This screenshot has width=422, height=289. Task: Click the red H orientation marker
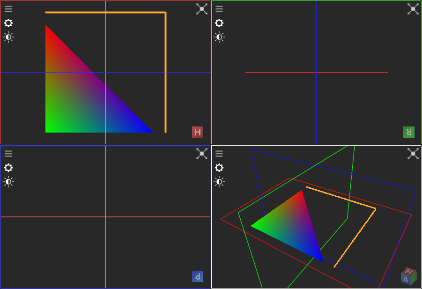pyautogui.click(x=198, y=132)
